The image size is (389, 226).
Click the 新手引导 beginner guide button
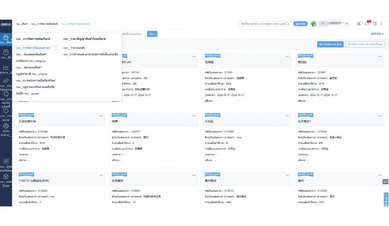pos(300,24)
